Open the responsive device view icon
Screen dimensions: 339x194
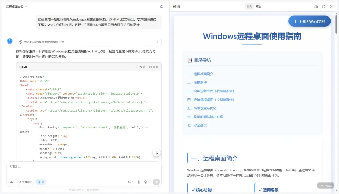(x=316, y=7)
